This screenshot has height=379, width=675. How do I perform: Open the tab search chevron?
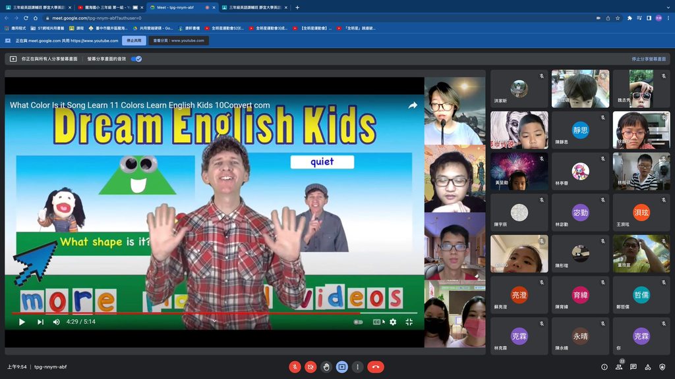[668, 7]
